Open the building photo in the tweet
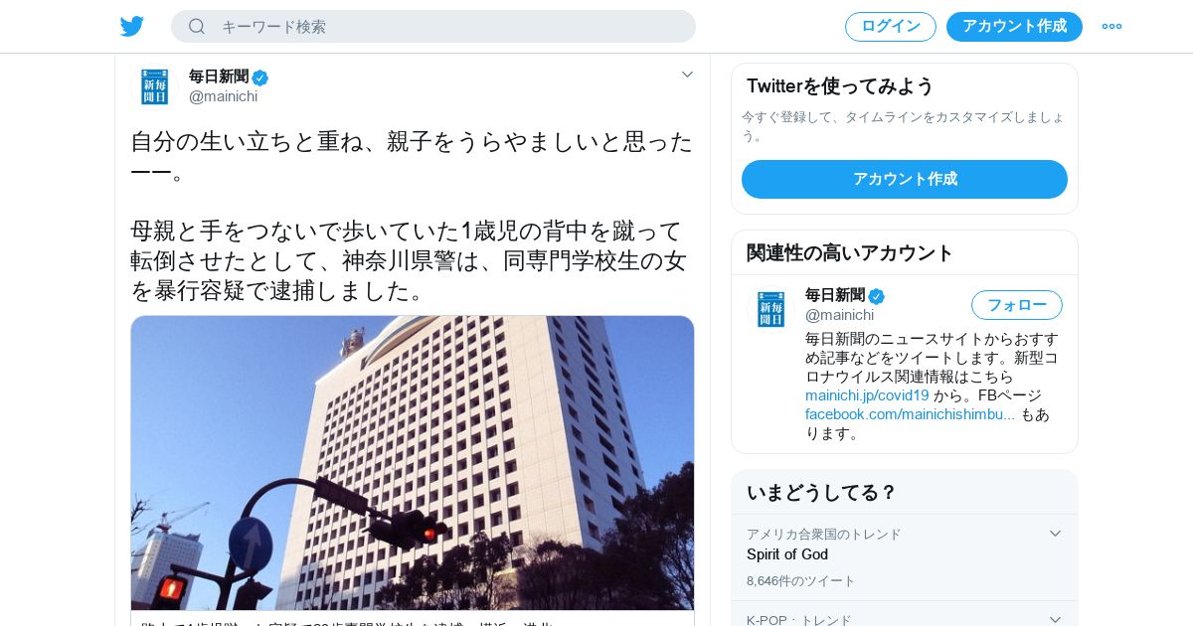 coord(413,463)
